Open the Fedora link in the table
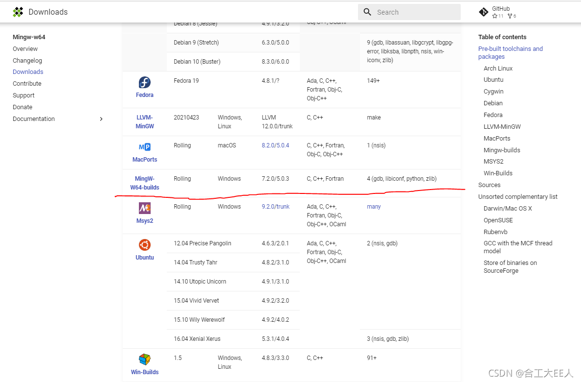This screenshot has height=382, width=581. click(144, 95)
